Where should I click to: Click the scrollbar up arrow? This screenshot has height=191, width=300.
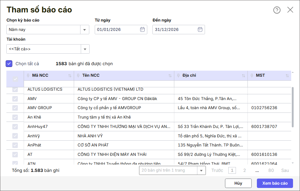(292, 72)
